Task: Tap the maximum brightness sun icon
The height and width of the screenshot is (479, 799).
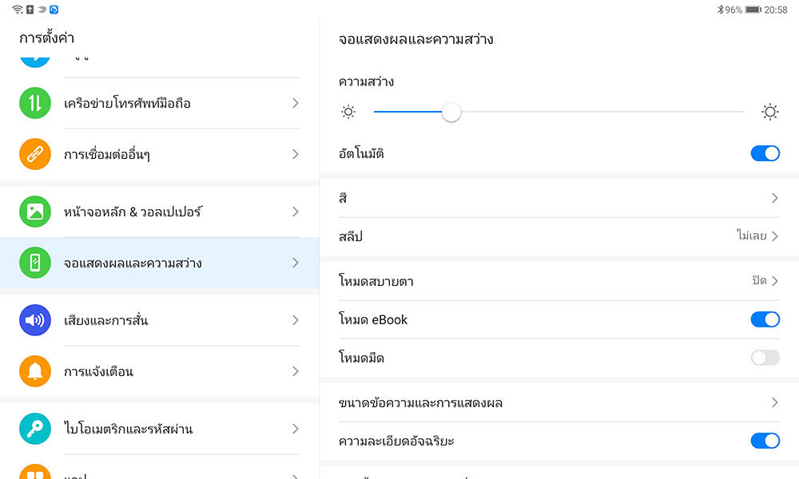Action: tap(770, 113)
